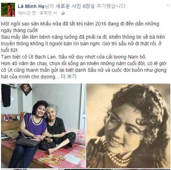Open the post options chevron dropdown
Screen dimensions: 171x170
(168, 5)
